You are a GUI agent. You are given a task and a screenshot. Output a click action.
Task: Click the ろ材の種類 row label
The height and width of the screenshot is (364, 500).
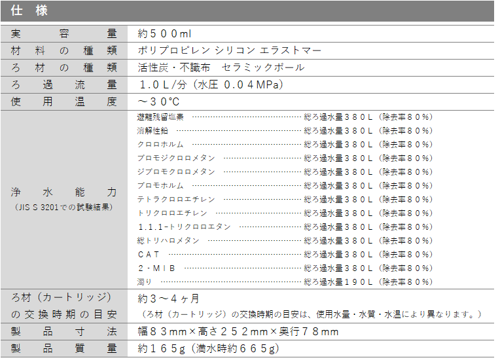(64, 67)
